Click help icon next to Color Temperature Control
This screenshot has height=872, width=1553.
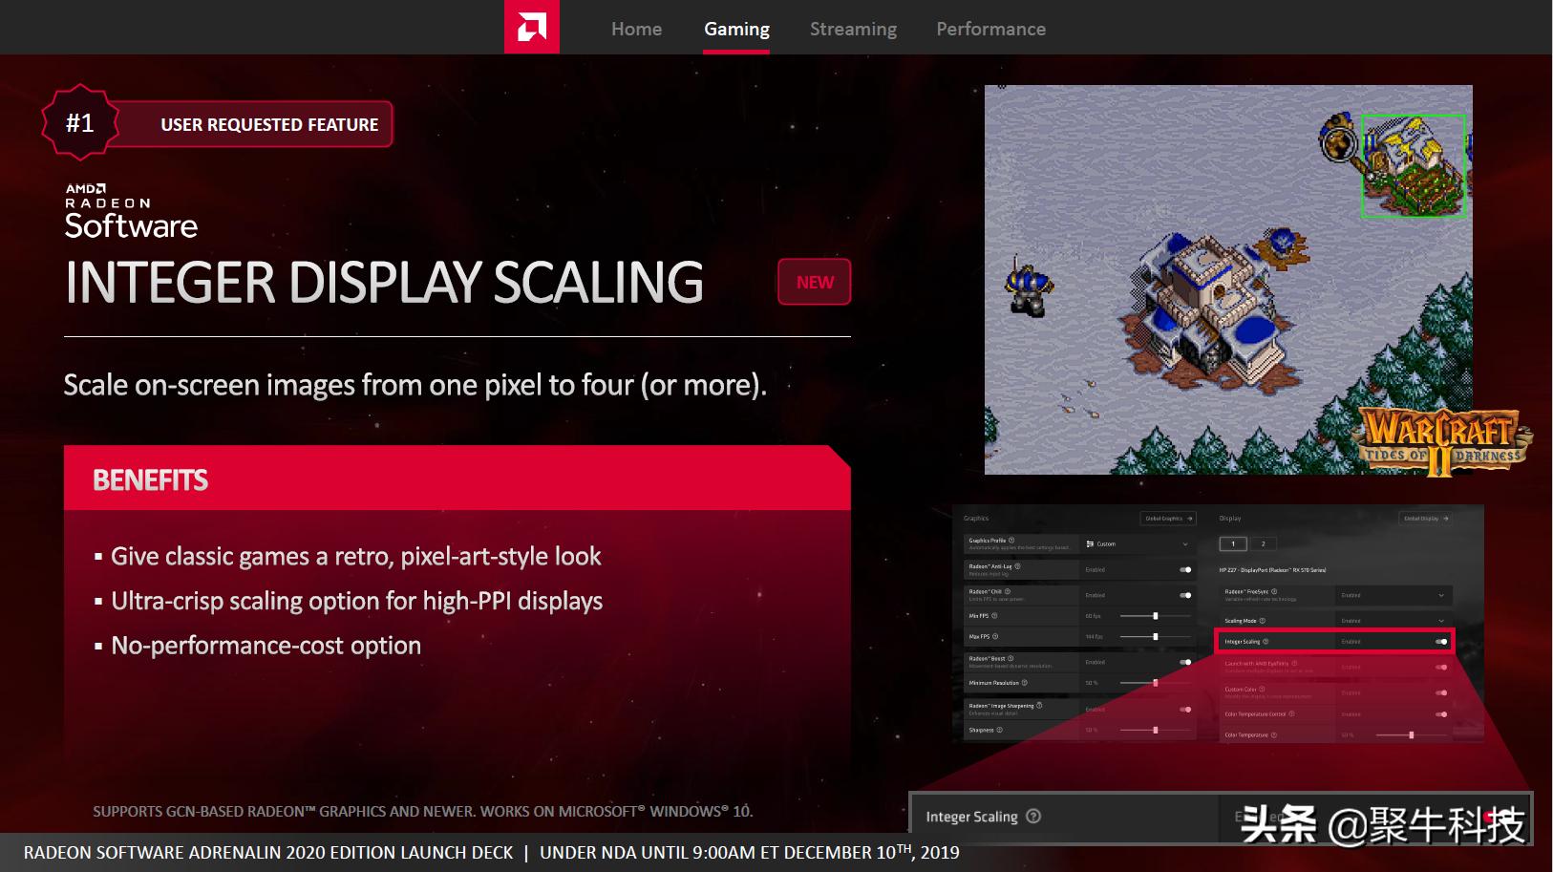click(1292, 714)
